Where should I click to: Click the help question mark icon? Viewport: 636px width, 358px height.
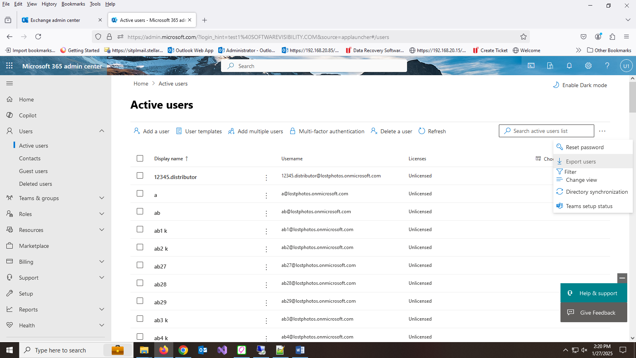[x=607, y=66]
